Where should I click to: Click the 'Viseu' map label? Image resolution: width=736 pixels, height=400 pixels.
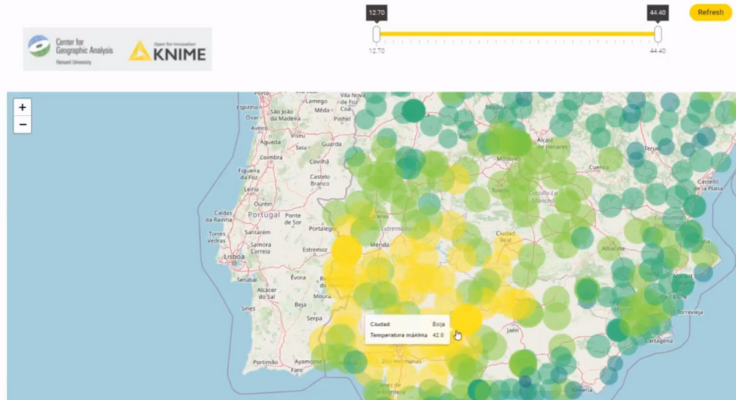pyautogui.click(x=298, y=135)
